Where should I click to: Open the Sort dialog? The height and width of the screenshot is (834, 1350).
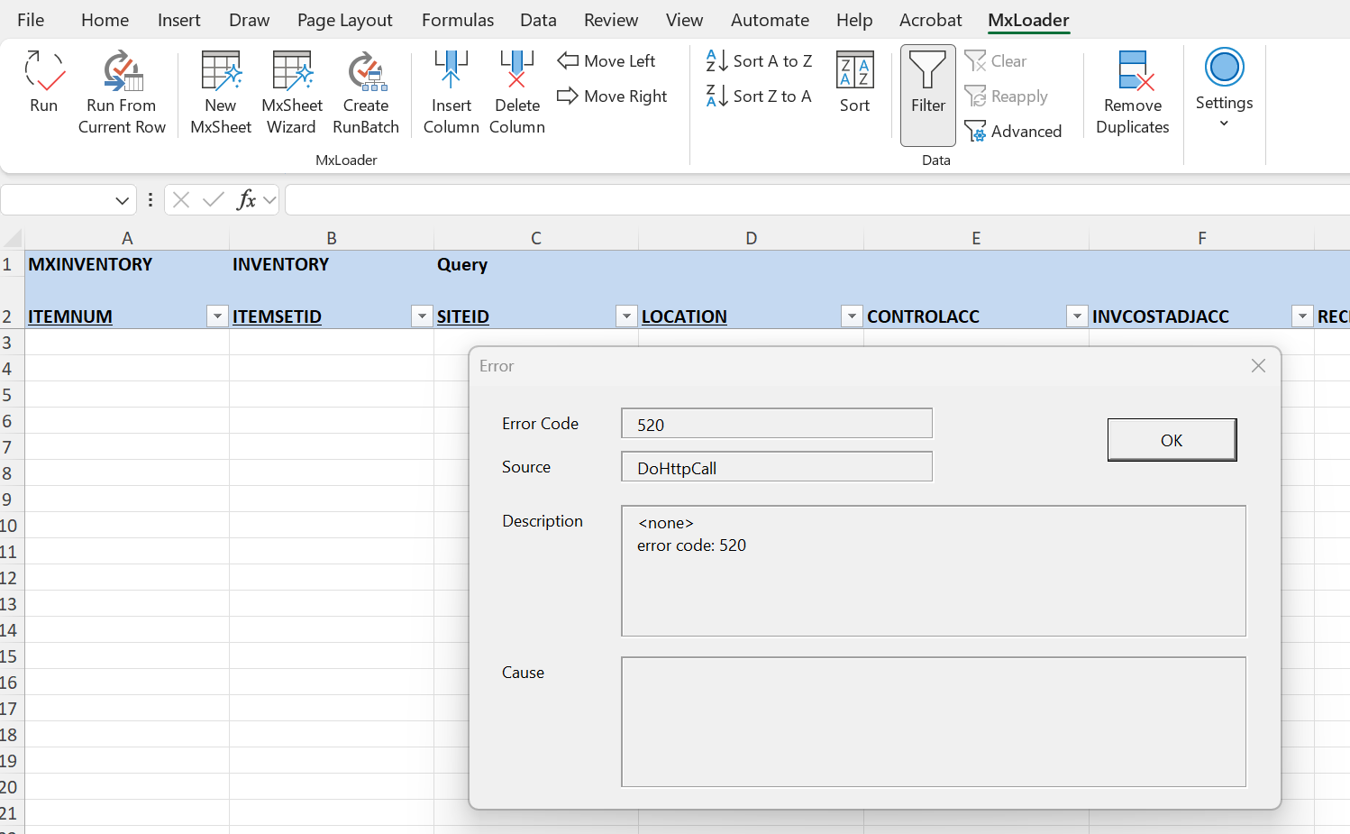854,83
